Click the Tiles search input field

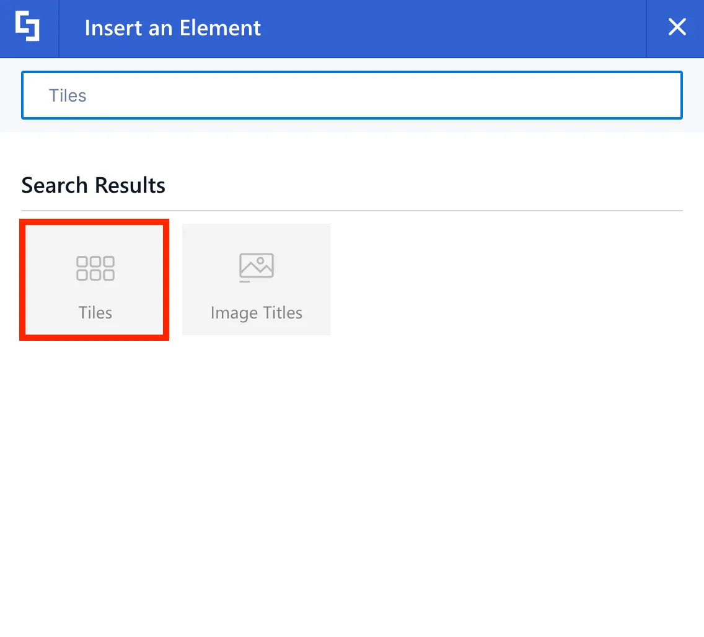coord(351,95)
